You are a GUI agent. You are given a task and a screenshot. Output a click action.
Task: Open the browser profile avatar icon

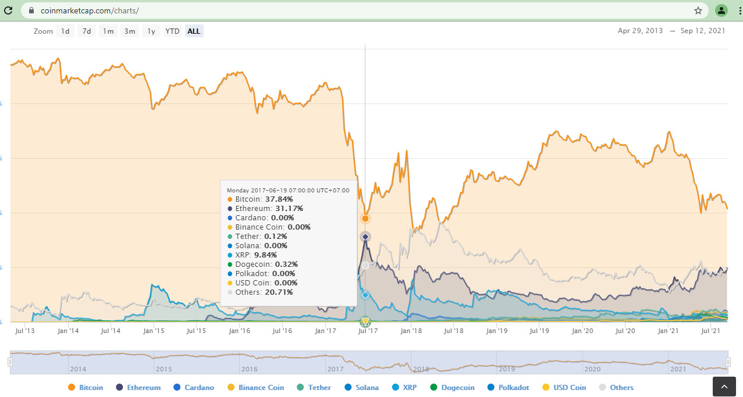click(x=721, y=10)
